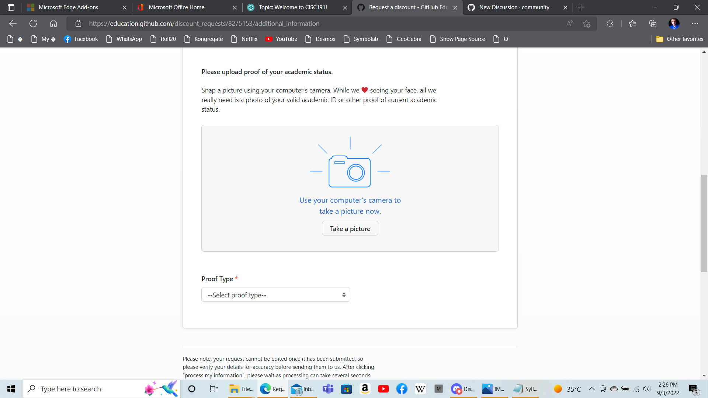Open the Wikipedia taskbar app
Screen dimensions: 708x398
coord(420,389)
